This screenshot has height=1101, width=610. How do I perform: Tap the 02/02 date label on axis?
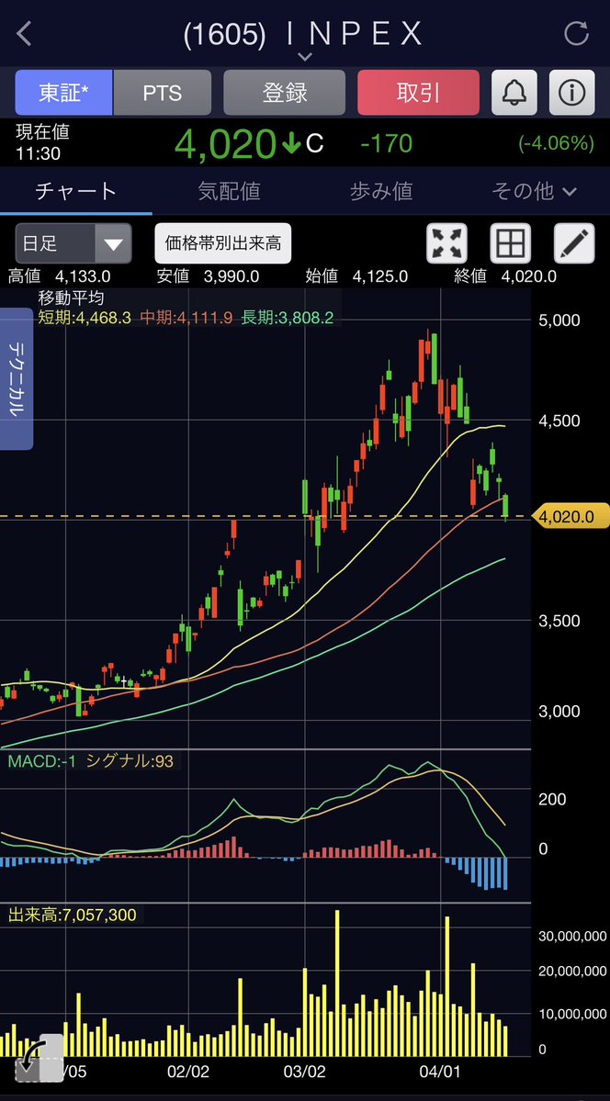pyautogui.click(x=188, y=1073)
